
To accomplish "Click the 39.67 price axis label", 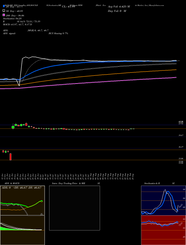I will (181, 135).
